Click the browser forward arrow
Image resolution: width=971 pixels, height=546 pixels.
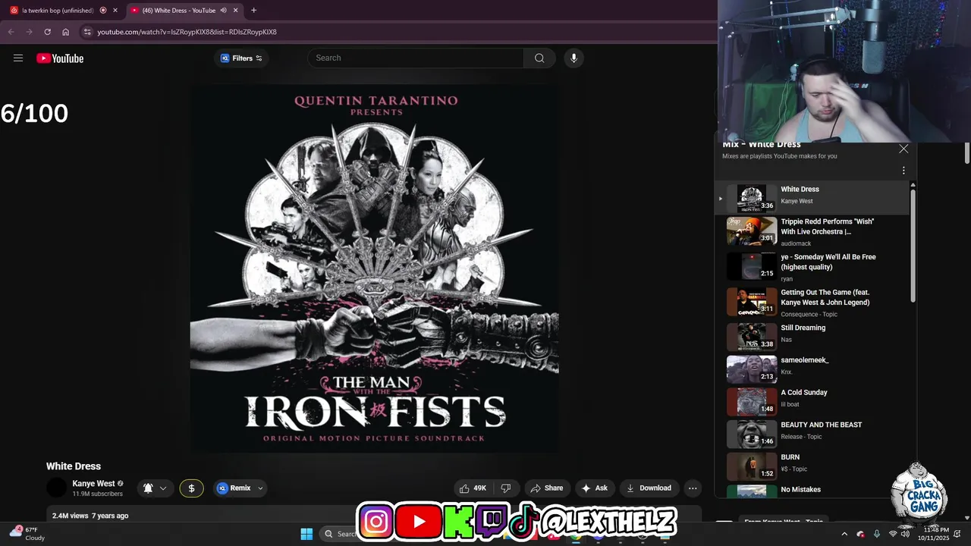click(29, 32)
